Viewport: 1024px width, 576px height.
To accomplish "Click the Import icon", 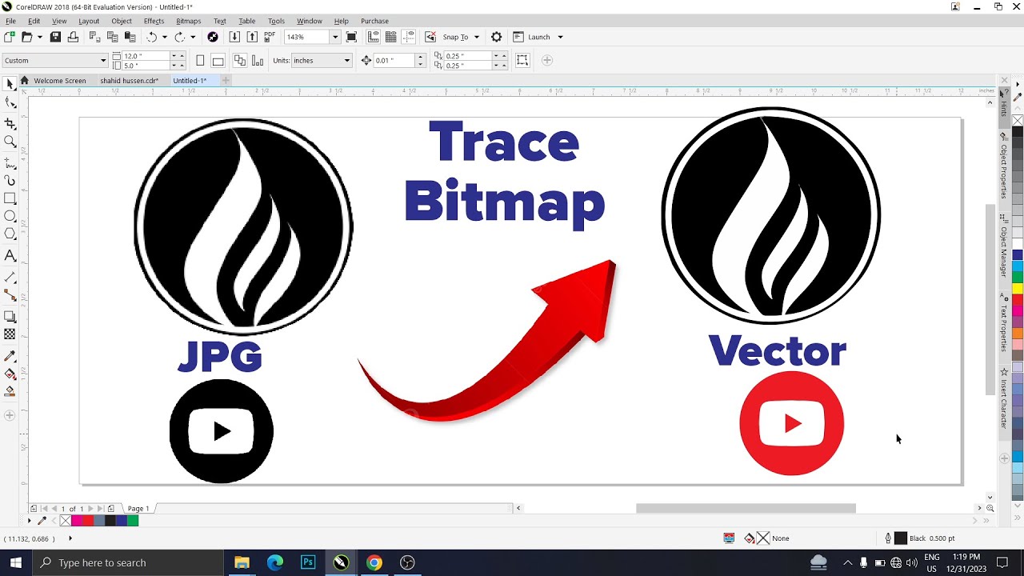I will click(x=234, y=37).
